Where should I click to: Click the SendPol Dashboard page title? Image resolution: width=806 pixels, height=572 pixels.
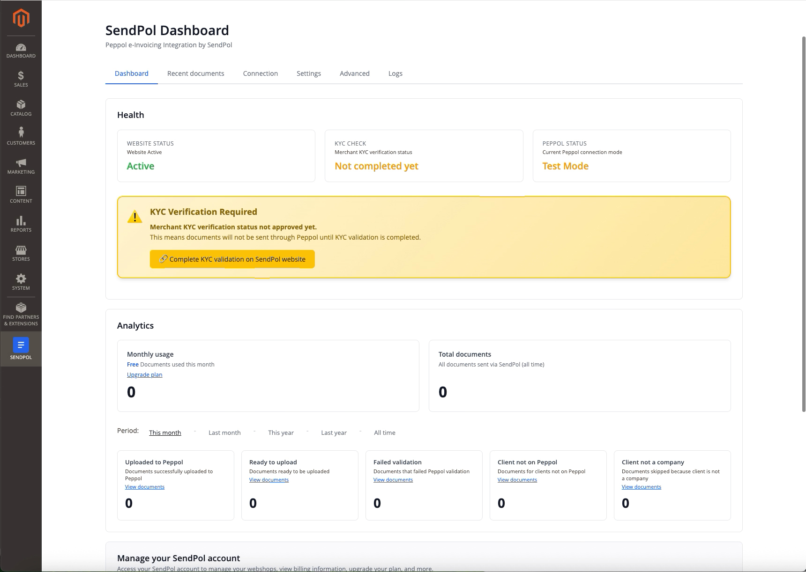click(x=167, y=30)
